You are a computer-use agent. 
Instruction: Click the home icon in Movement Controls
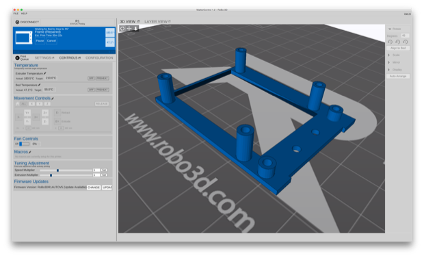click(18, 104)
